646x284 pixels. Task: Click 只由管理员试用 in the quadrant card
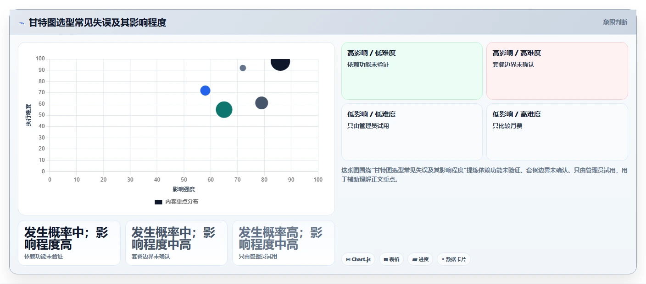tap(368, 126)
